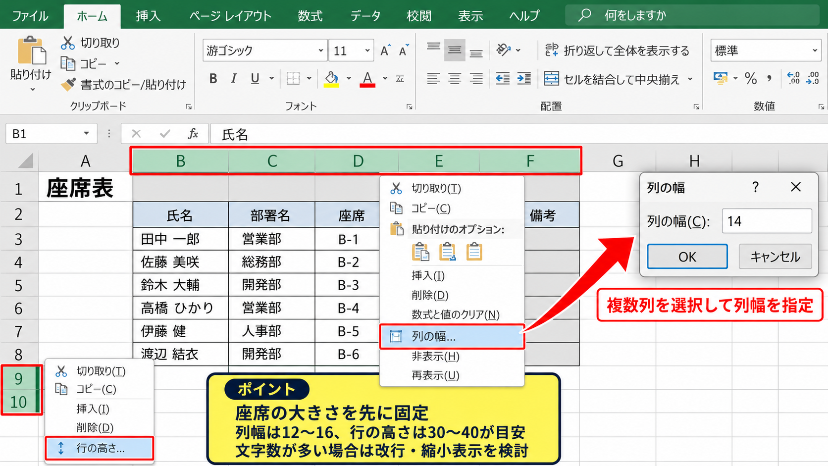
Task: Click the Insert Function fx icon
Action: [x=193, y=134]
